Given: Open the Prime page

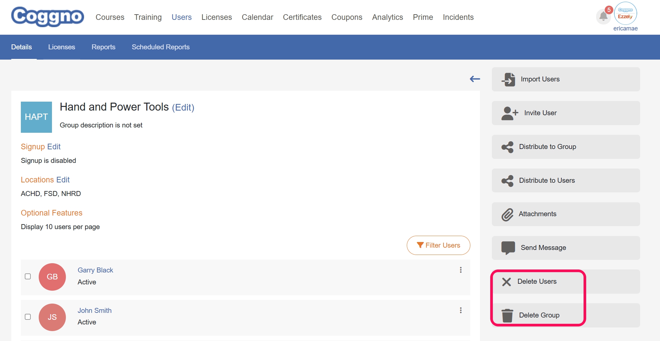Looking at the screenshot, I should (x=423, y=17).
